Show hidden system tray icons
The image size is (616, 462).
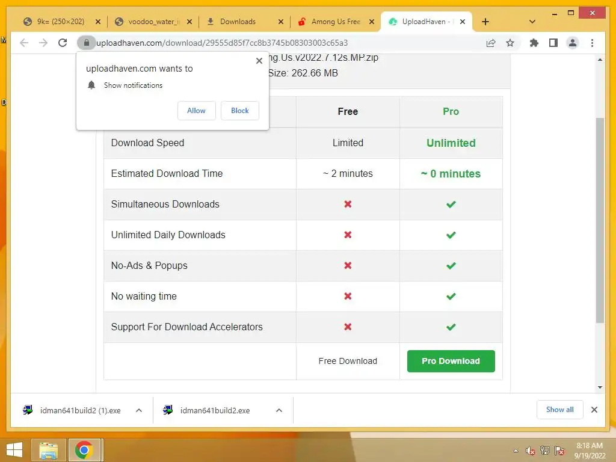click(x=516, y=451)
